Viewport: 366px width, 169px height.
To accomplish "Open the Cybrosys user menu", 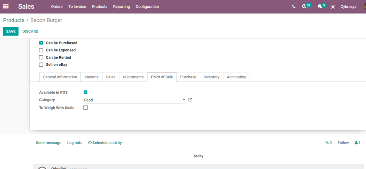I will pyautogui.click(x=349, y=7).
